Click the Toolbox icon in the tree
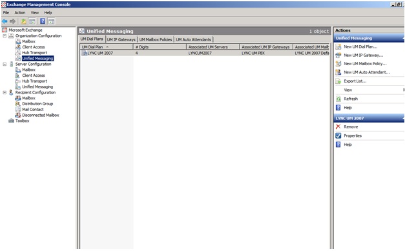Image resolution: width=405 pixels, height=251 pixels. coord(11,121)
